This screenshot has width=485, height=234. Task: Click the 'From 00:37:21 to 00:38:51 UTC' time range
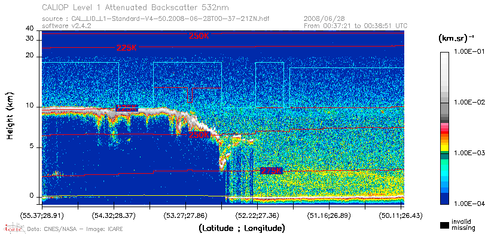pyautogui.click(x=356, y=26)
